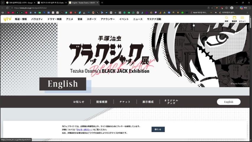Open the クッキーポリシー link
Viewport: 252px width, 142px height.
tap(84, 130)
